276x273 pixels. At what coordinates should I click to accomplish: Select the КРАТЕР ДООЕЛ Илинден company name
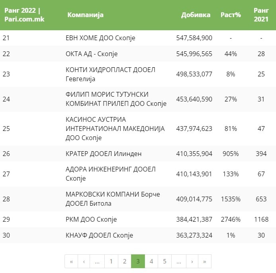tap(104, 154)
